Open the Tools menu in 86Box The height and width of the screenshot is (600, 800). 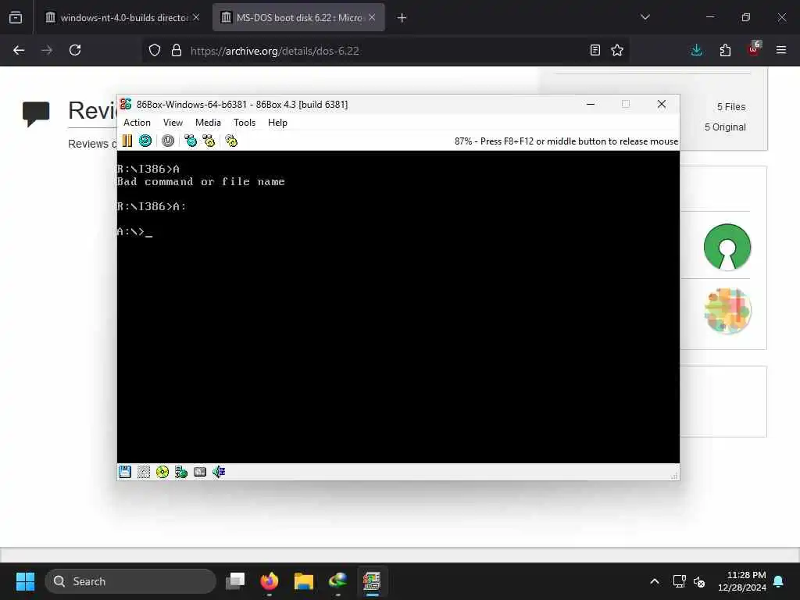245,123
